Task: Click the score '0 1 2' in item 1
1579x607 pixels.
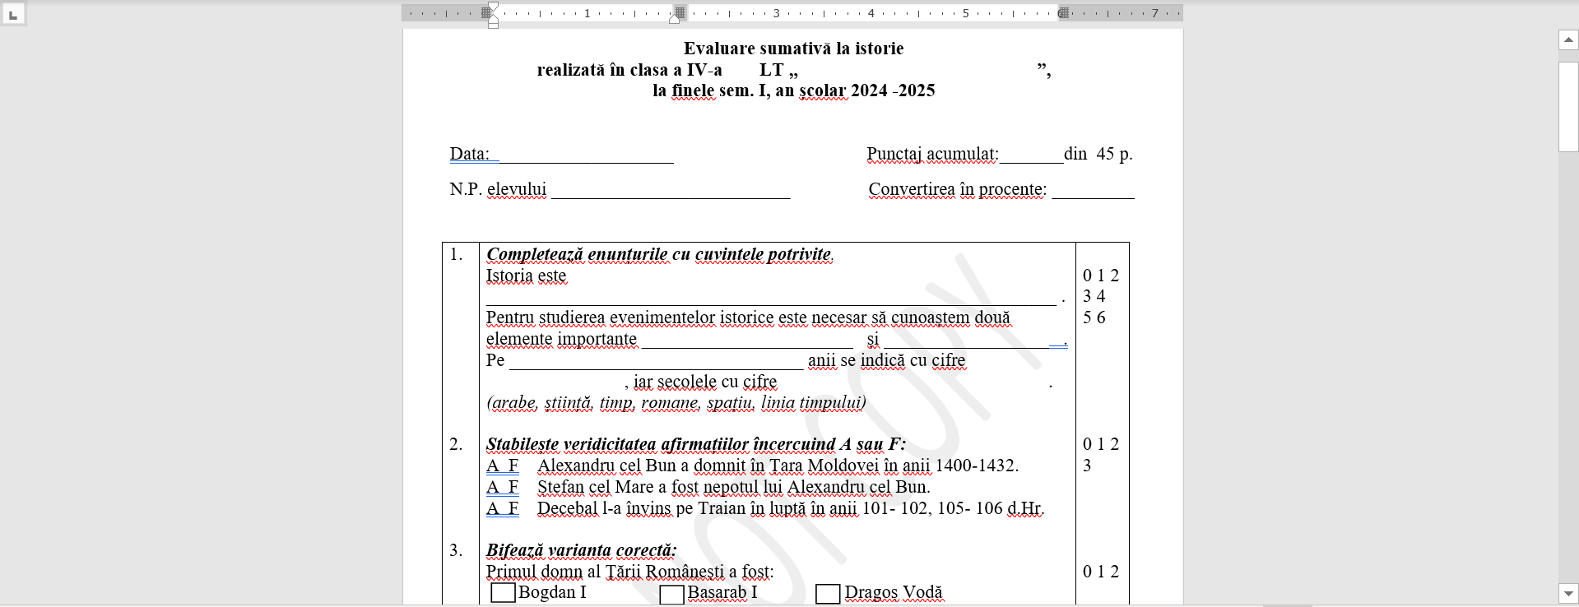Action: tap(1101, 276)
